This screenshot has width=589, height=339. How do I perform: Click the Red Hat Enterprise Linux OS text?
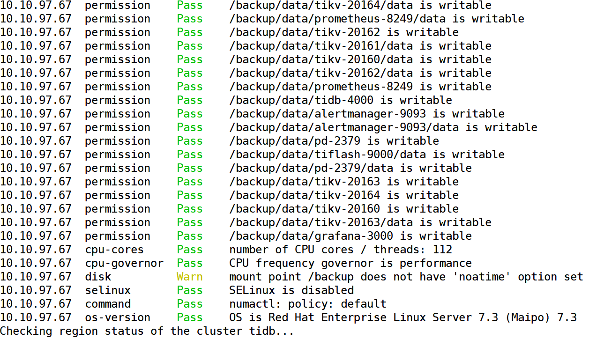click(403, 317)
